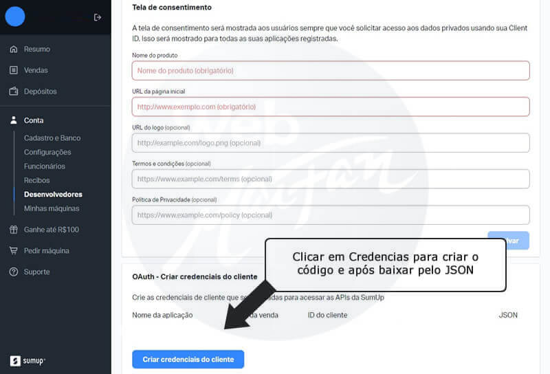
Task: Click the Resumo home icon
Action: (x=14, y=49)
